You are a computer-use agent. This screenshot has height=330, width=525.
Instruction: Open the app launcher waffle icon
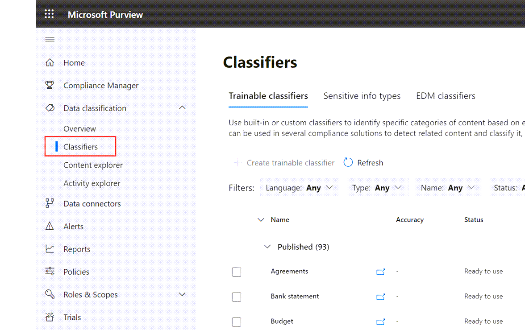coord(49,14)
